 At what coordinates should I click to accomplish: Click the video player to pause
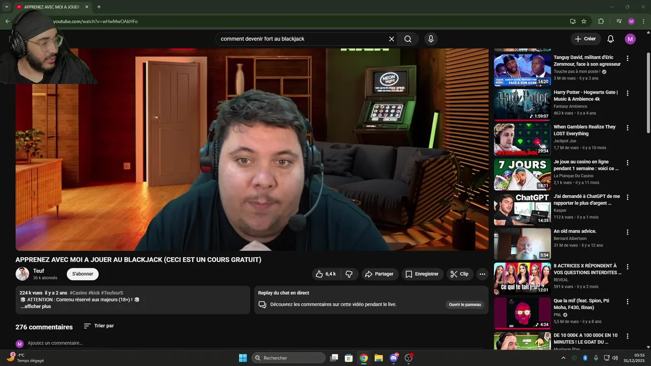[x=252, y=149]
